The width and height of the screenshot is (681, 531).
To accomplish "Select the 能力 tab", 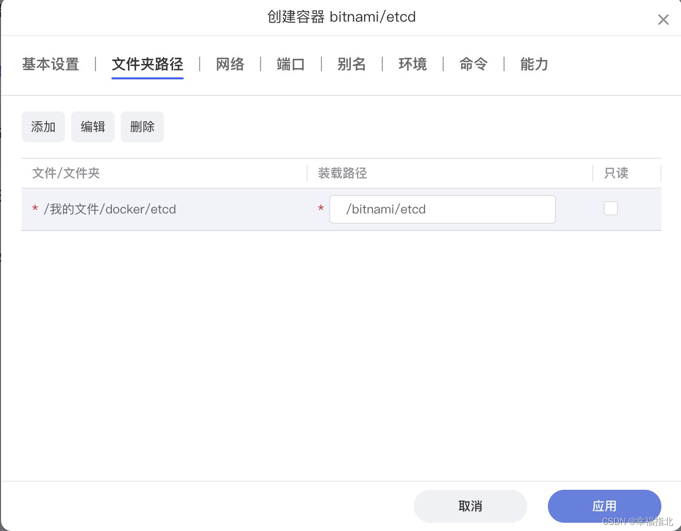I will tap(534, 64).
